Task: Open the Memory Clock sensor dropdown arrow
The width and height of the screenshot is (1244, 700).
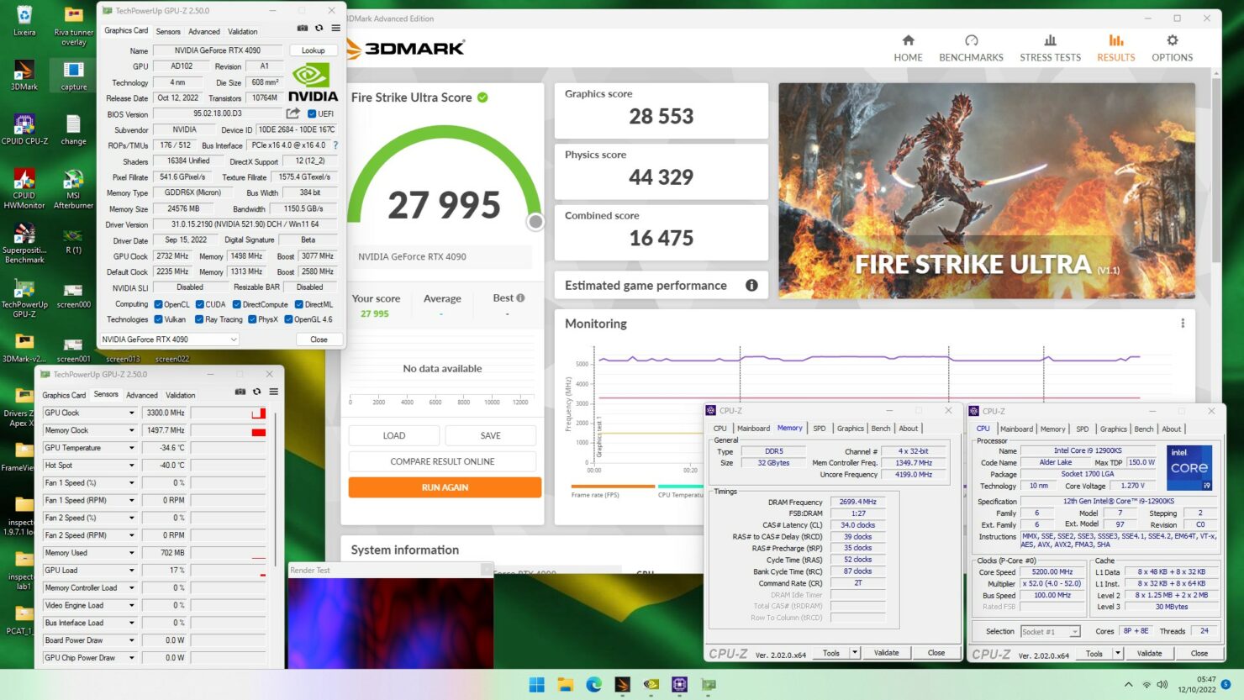Action: 131,430
